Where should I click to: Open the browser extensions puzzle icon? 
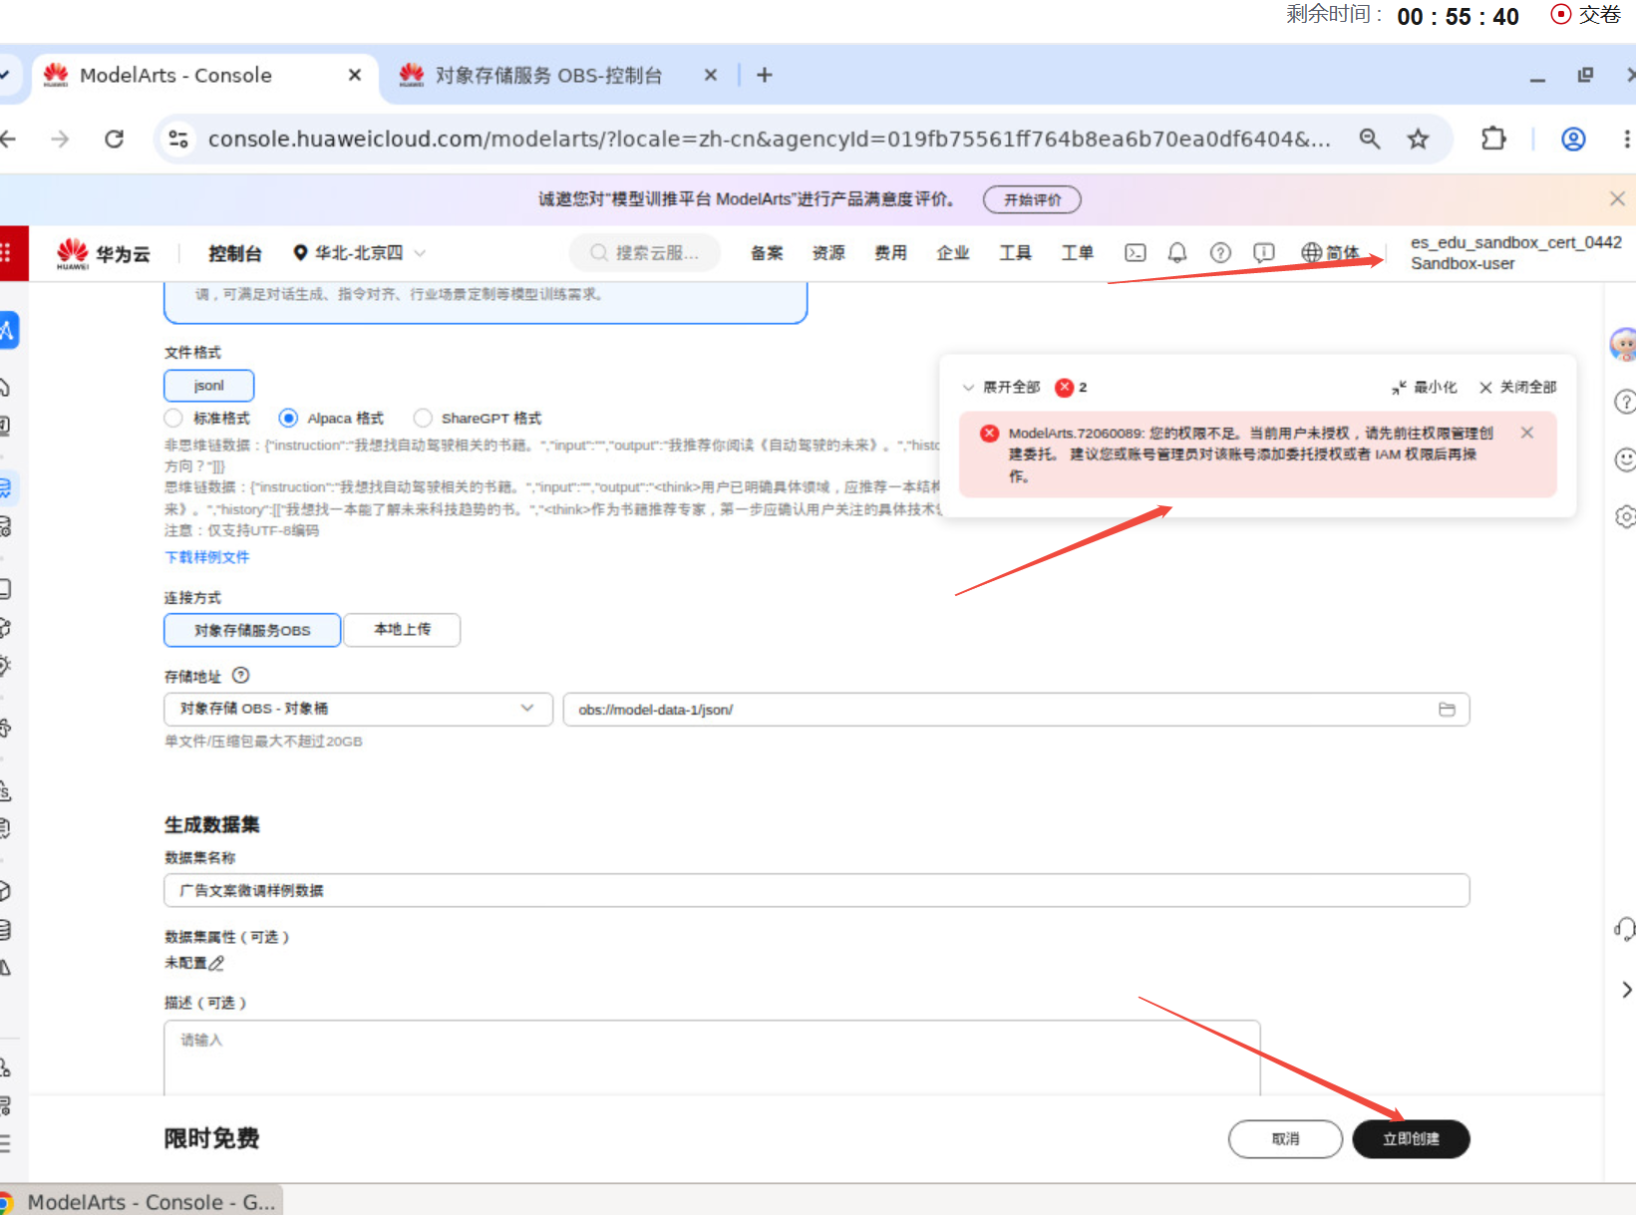click(1493, 139)
